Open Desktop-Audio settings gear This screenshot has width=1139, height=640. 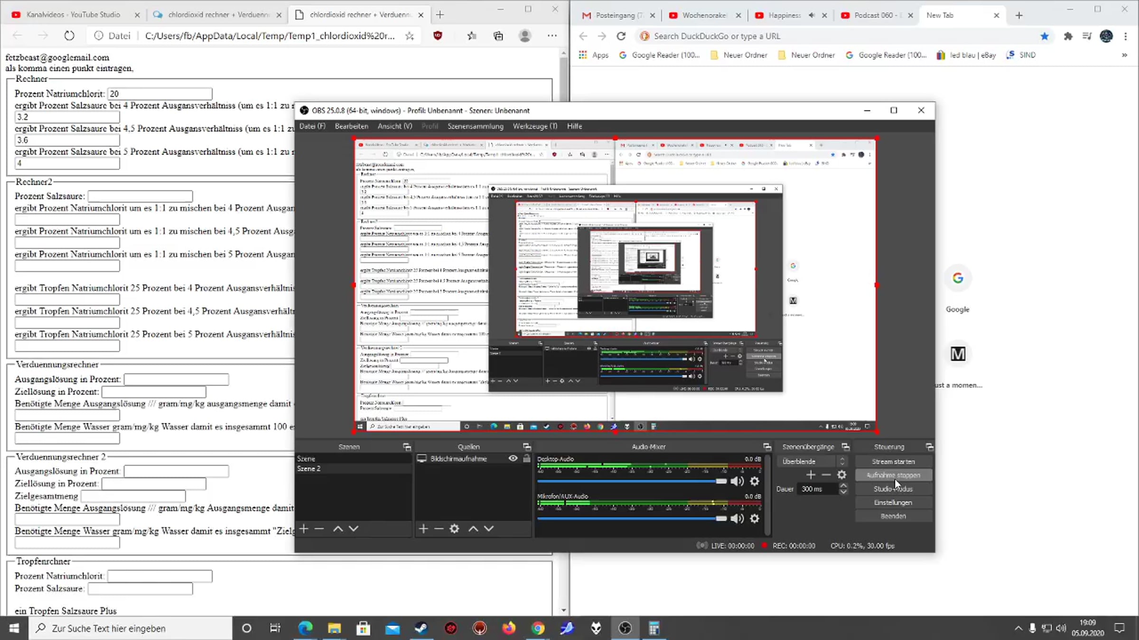pyautogui.click(x=755, y=481)
